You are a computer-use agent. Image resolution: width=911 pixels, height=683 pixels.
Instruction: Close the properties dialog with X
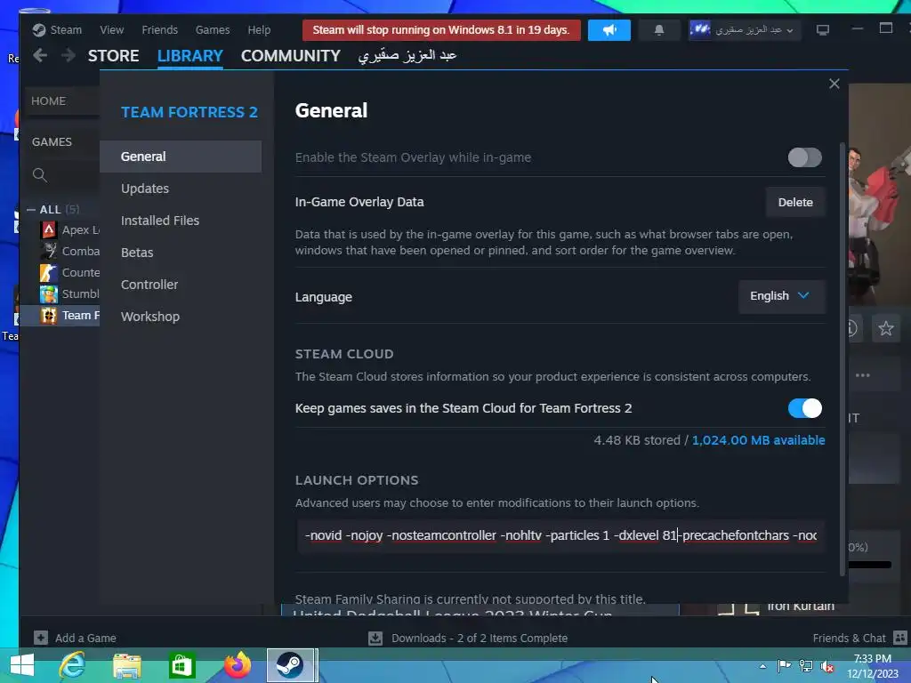click(x=834, y=84)
